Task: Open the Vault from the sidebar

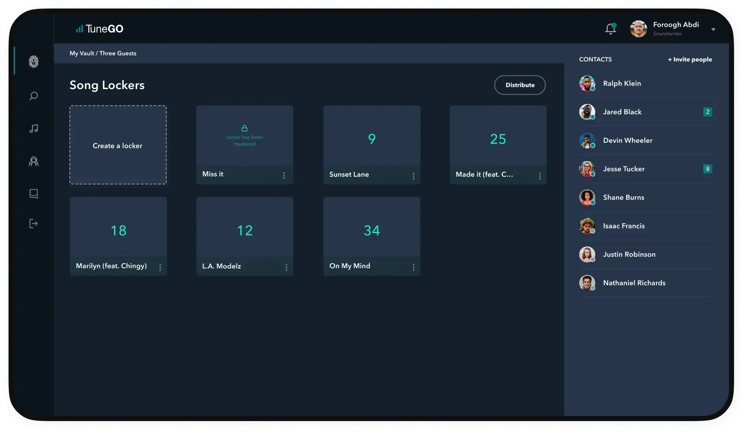Action: pos(34,62)
